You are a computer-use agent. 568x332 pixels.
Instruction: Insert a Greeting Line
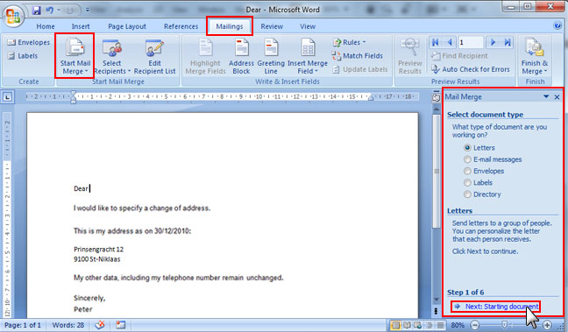click(271, 56)
